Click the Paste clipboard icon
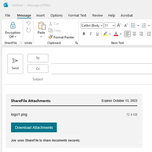 [42, 26]
